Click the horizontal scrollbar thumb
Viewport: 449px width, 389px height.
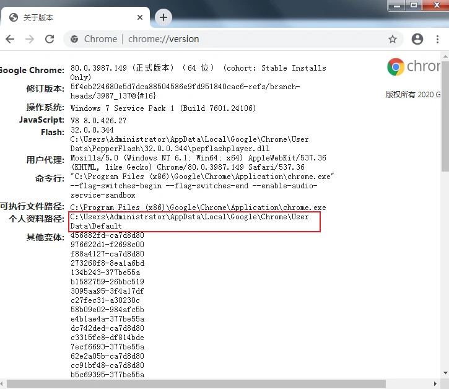196,383
